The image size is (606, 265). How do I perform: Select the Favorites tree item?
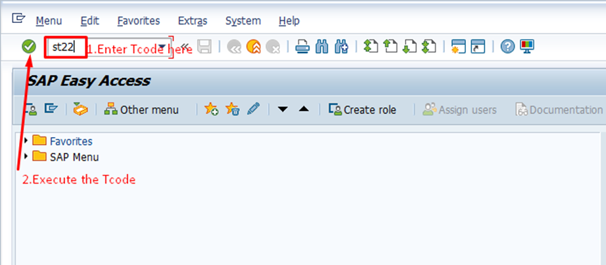click(x=71, y=141)
